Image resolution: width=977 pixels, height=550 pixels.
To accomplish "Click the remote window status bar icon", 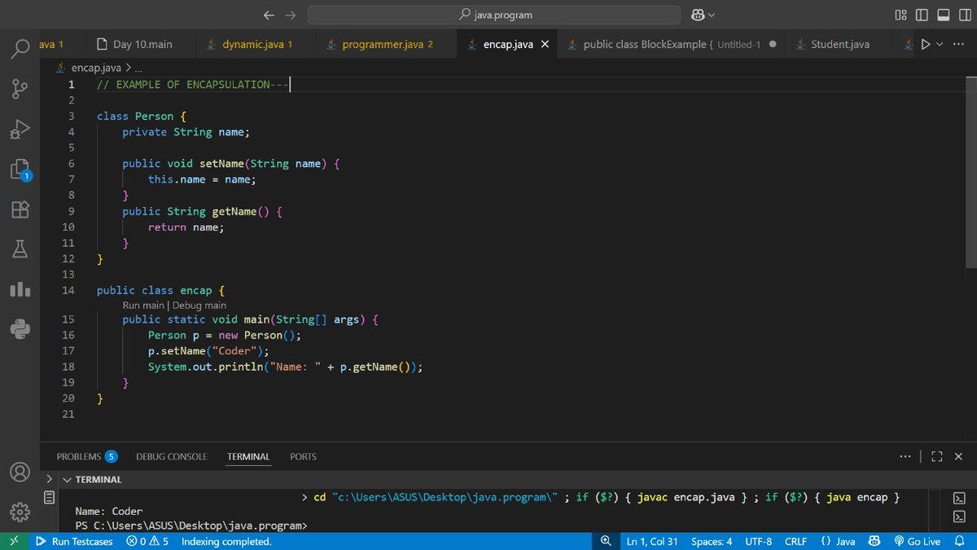I will tap(13, 541).
